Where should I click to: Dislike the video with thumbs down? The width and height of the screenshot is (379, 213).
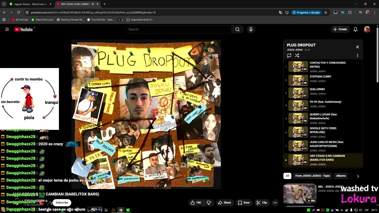(x=209, y=203)
